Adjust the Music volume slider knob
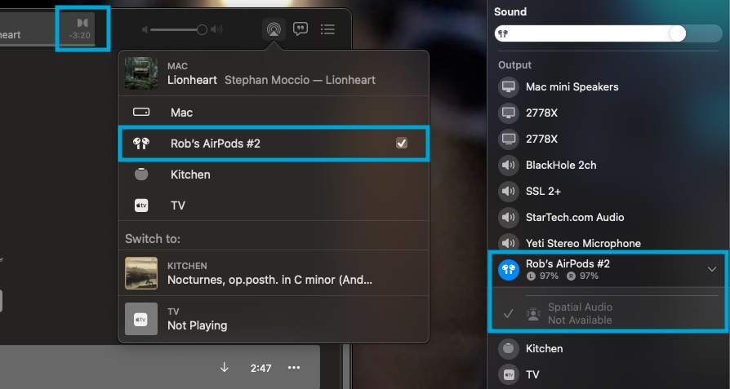The height and width of the screenshot is (389, 730). coord(202,29)
